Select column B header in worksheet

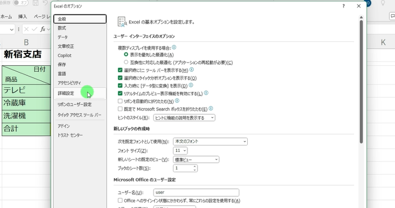(x=26, y=42)
